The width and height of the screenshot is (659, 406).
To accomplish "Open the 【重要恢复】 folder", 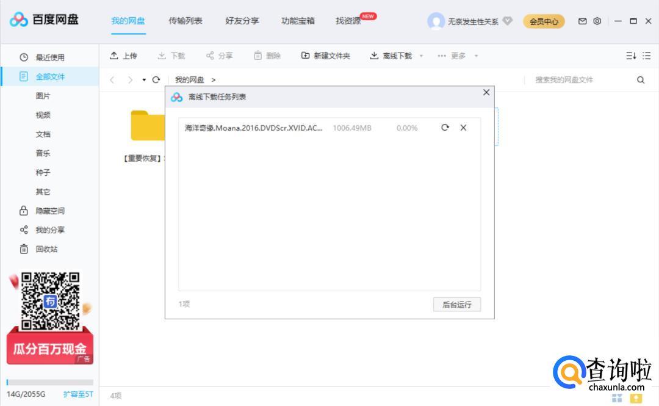I will click(147, 126).
